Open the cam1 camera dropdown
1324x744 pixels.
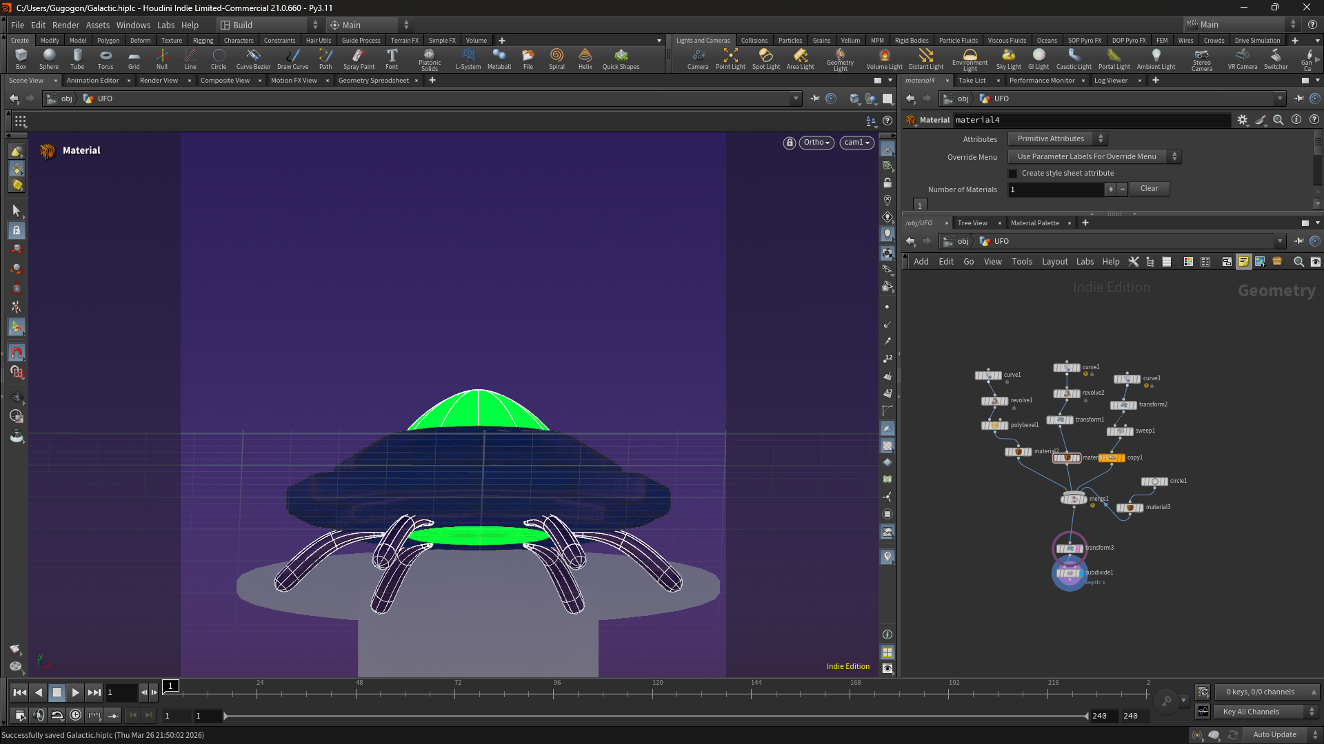pyautogui.click(x=857, y=143)
